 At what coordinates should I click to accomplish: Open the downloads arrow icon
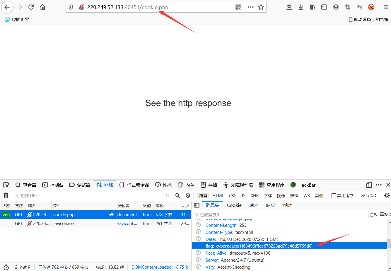[301, 7]
